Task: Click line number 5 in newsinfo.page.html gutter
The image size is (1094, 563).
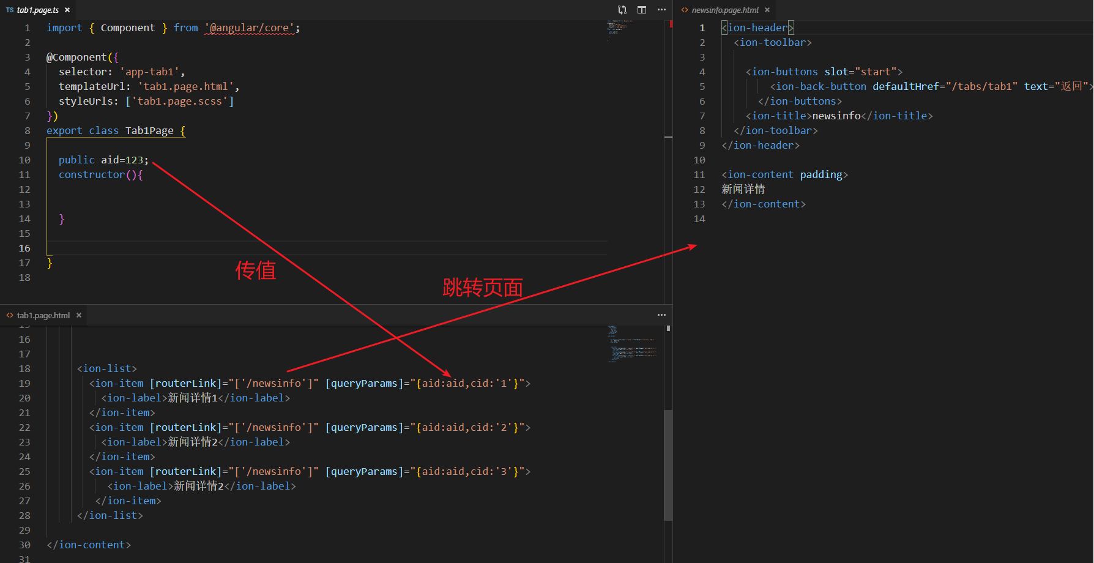Action: pos(702,86)
